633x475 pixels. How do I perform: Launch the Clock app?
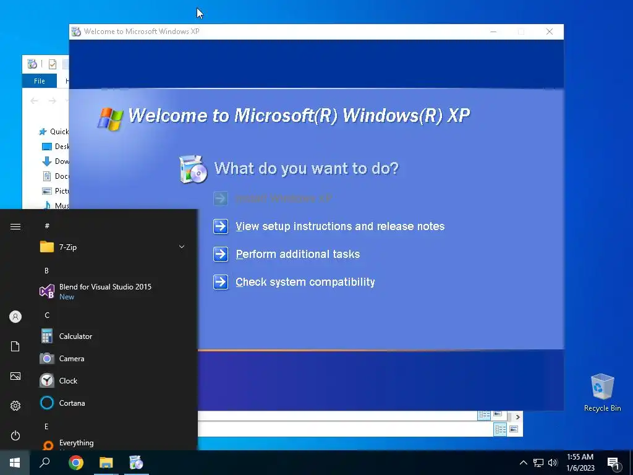[114, 380]
